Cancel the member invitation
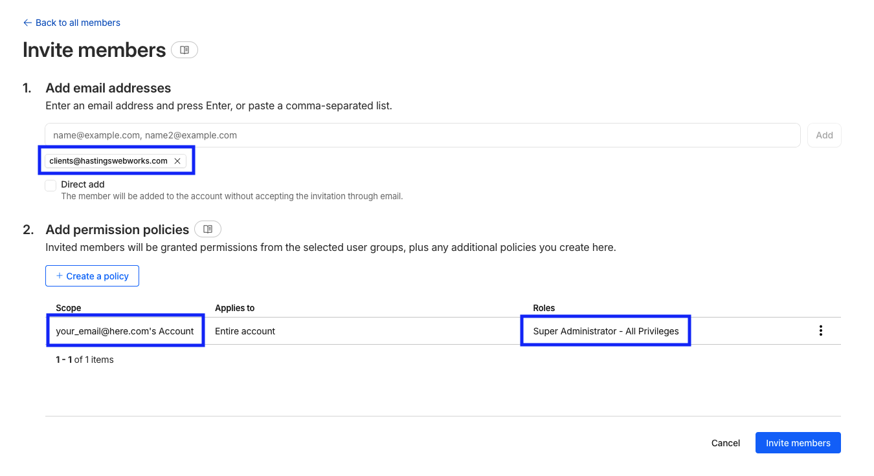Image resolution: width=874 pixels, height=476 pixels. click(x=725, y=443)
